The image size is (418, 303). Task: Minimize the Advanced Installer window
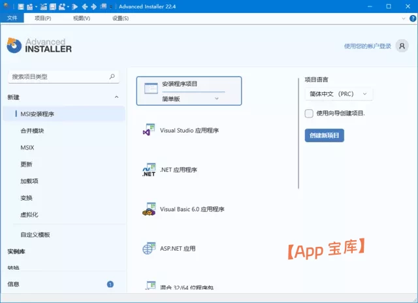click(x=370, y=7)
